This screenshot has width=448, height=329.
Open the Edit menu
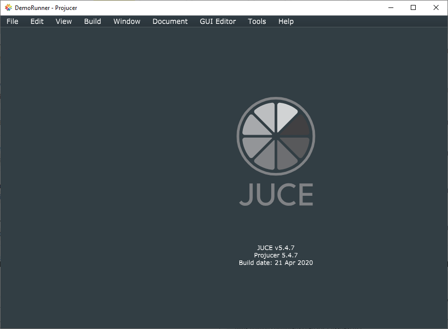click(37, 21)
